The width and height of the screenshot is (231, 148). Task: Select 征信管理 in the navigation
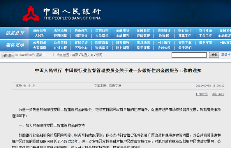143,36
